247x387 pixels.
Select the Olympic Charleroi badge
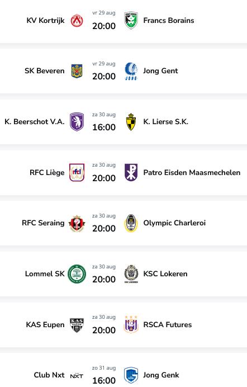pyautogui.click(x=131, y=223)
